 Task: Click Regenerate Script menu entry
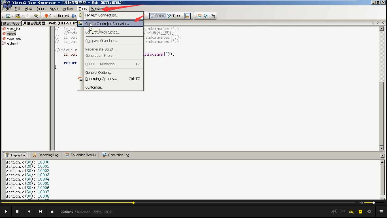[110, 49]
